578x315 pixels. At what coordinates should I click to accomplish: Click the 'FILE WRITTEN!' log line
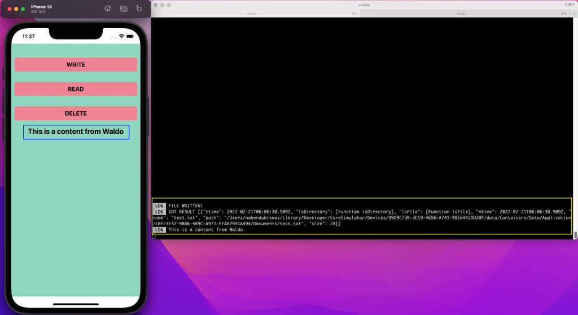[x=185, y=206]
